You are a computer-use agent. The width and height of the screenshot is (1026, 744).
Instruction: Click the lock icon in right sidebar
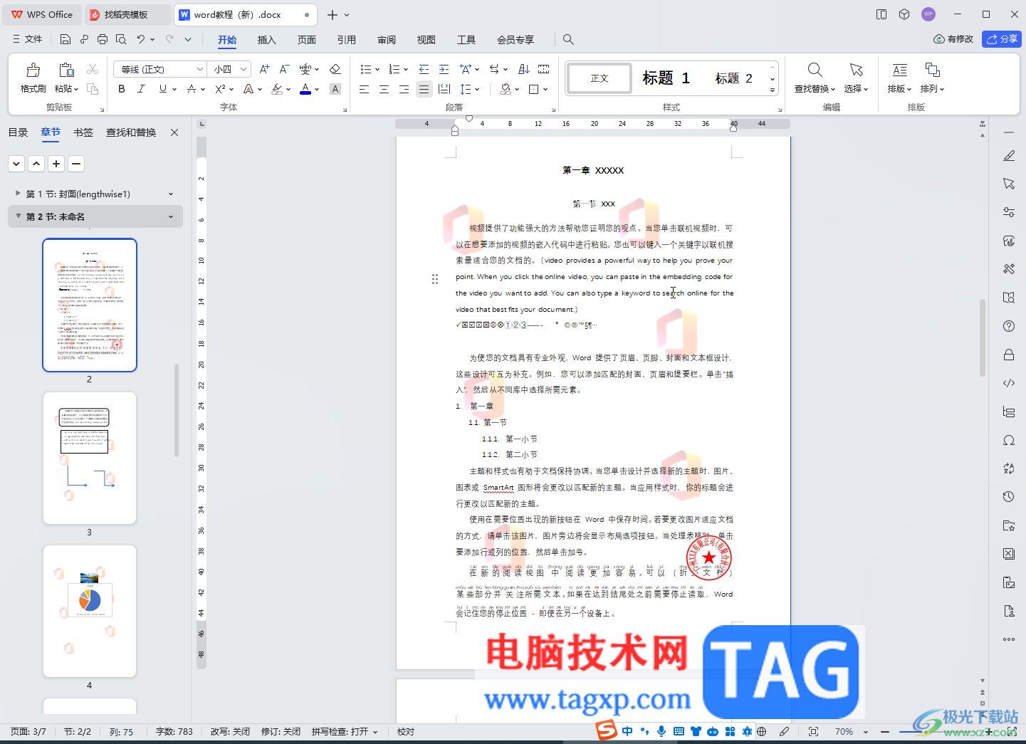[x=1009, y=355]
